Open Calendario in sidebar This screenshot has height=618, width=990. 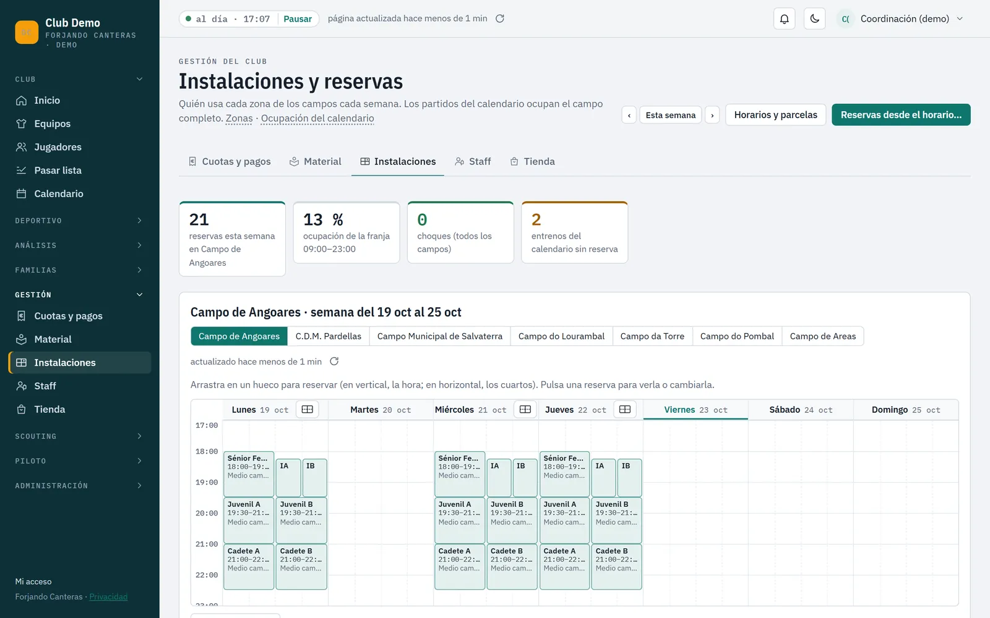[x=80, y=193]
